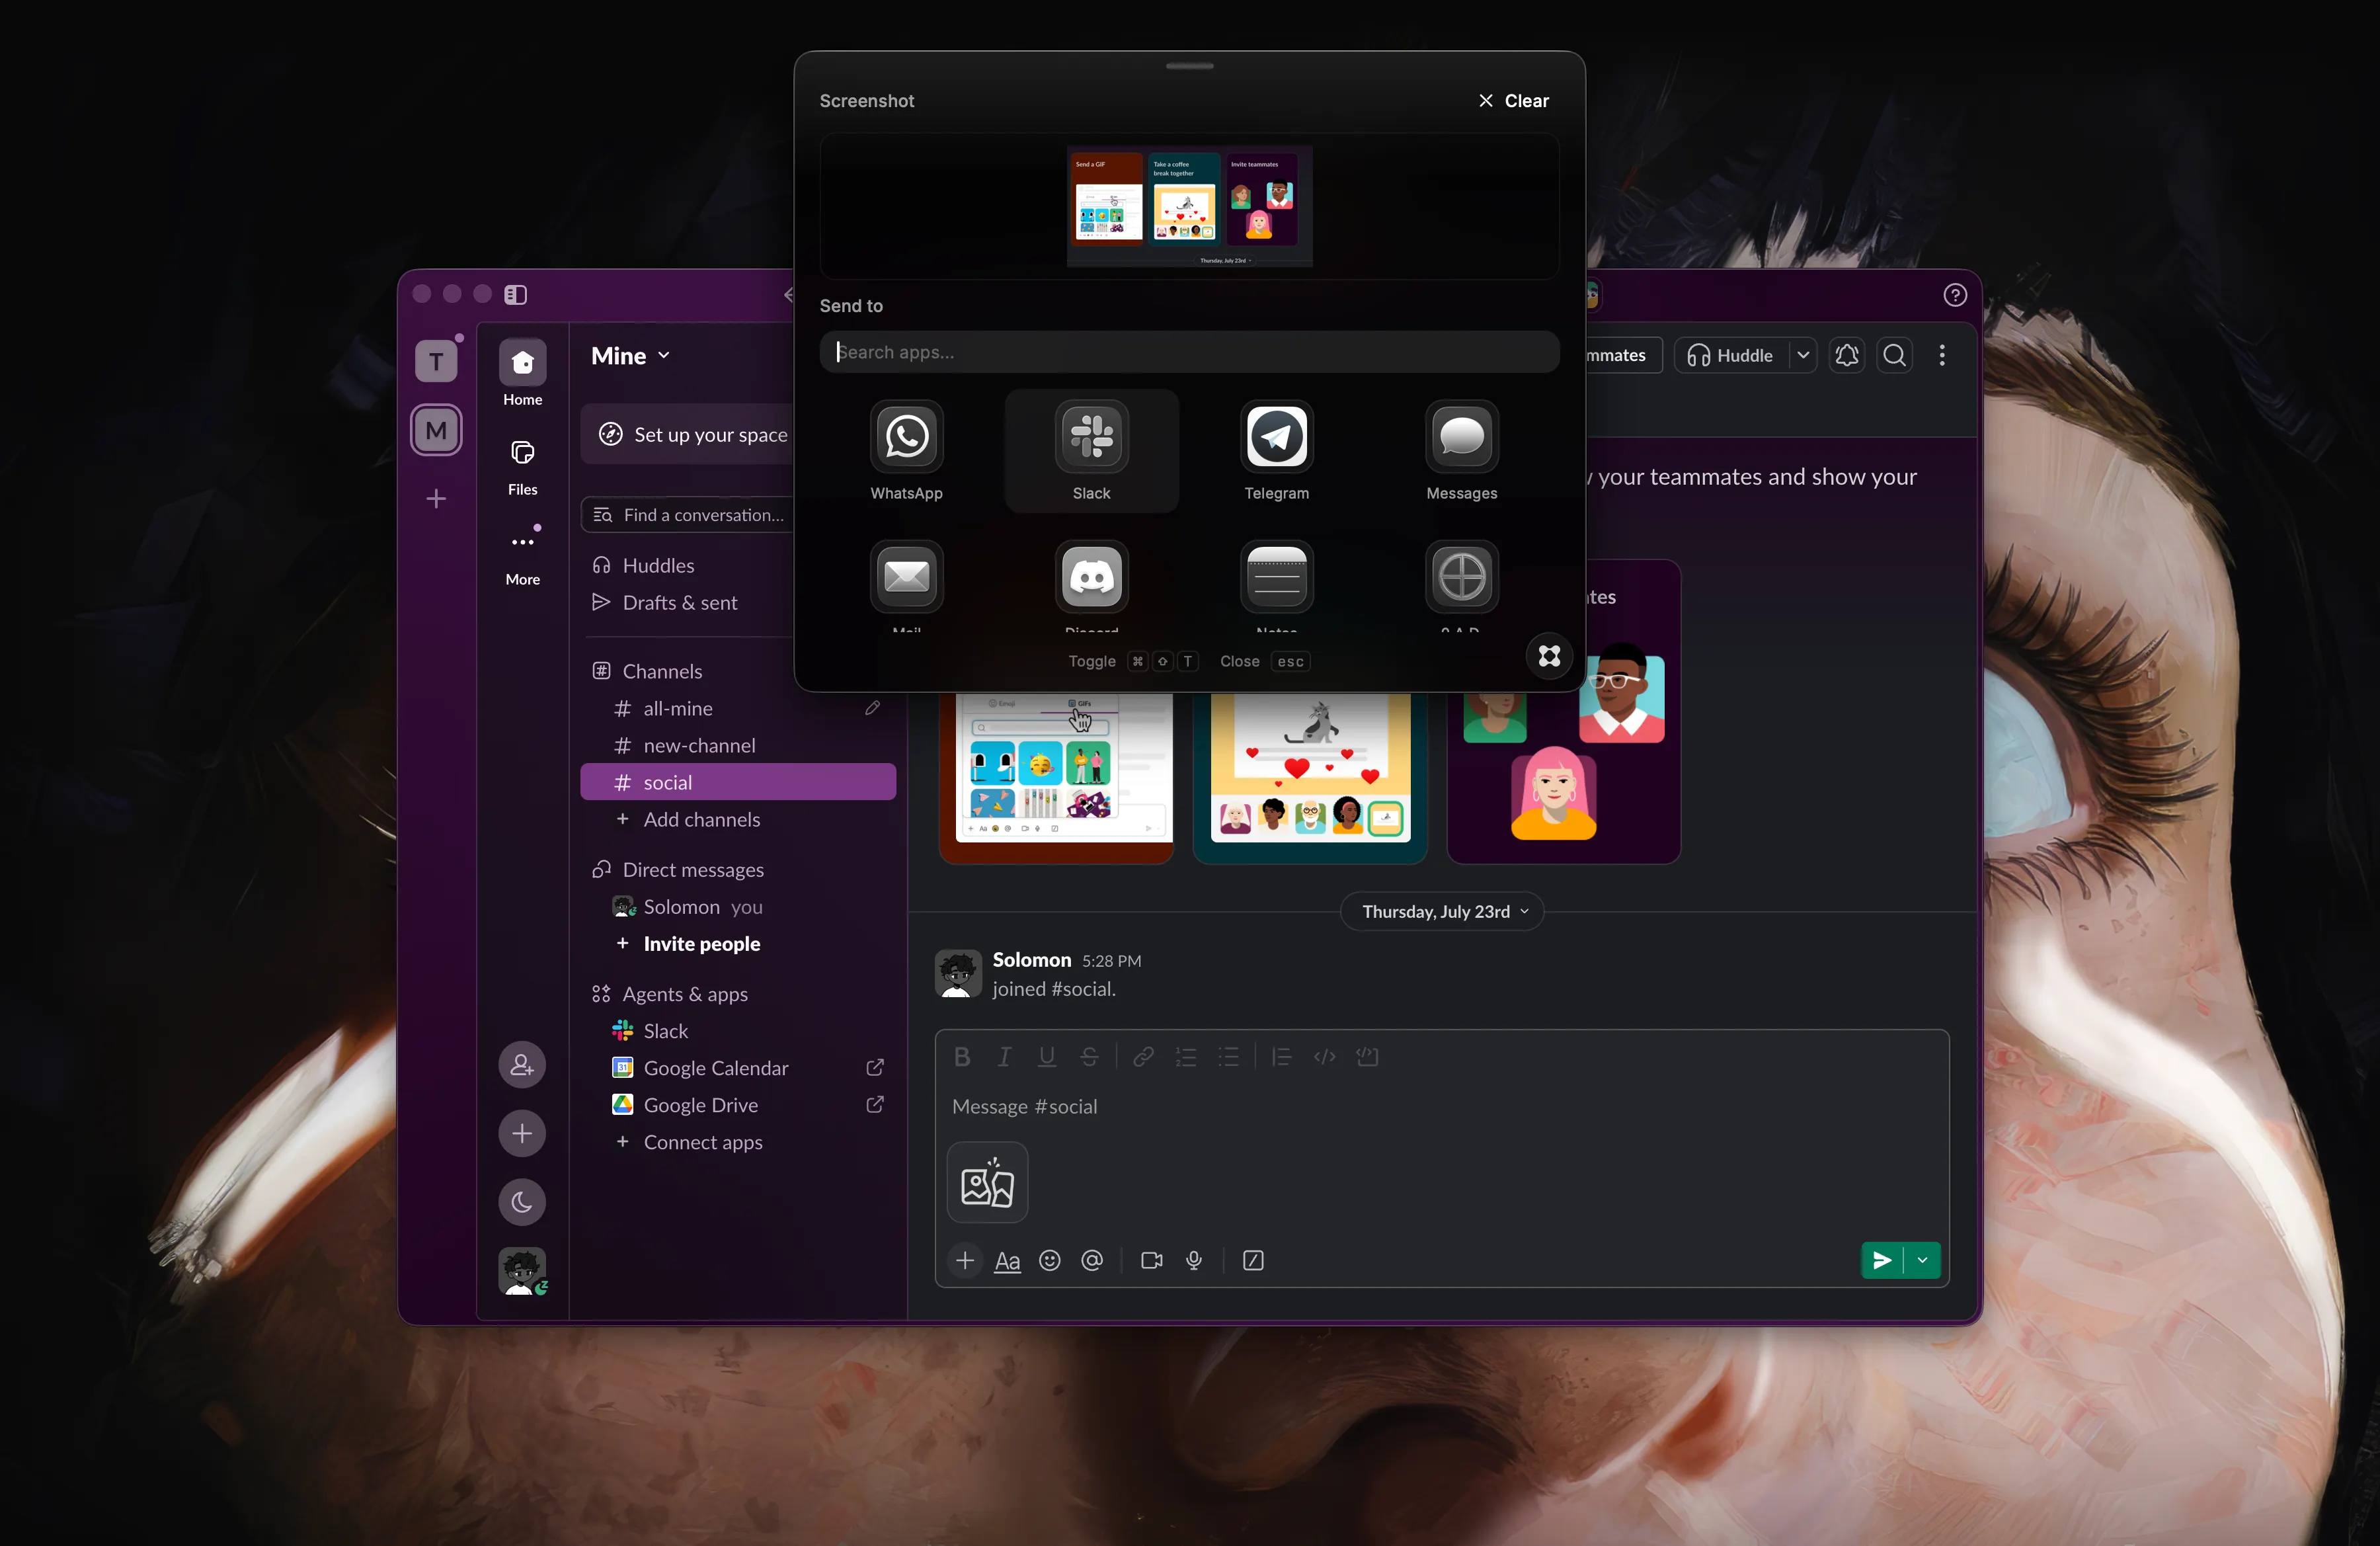
Task: Click the edit pencil beside all-mine
Action: [872, 708]
